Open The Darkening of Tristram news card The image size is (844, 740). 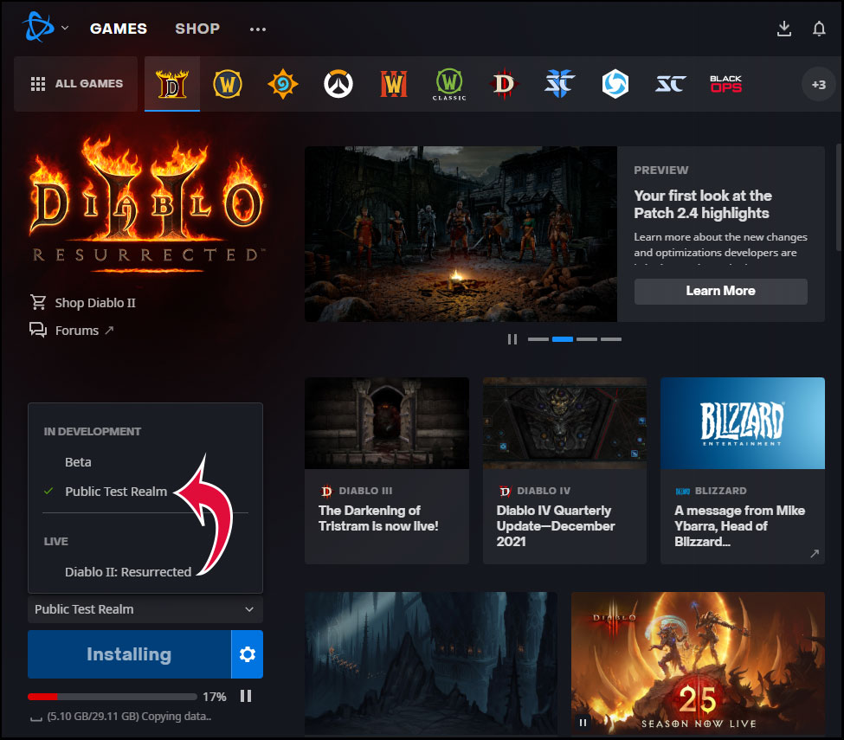[x=386, y=470]
